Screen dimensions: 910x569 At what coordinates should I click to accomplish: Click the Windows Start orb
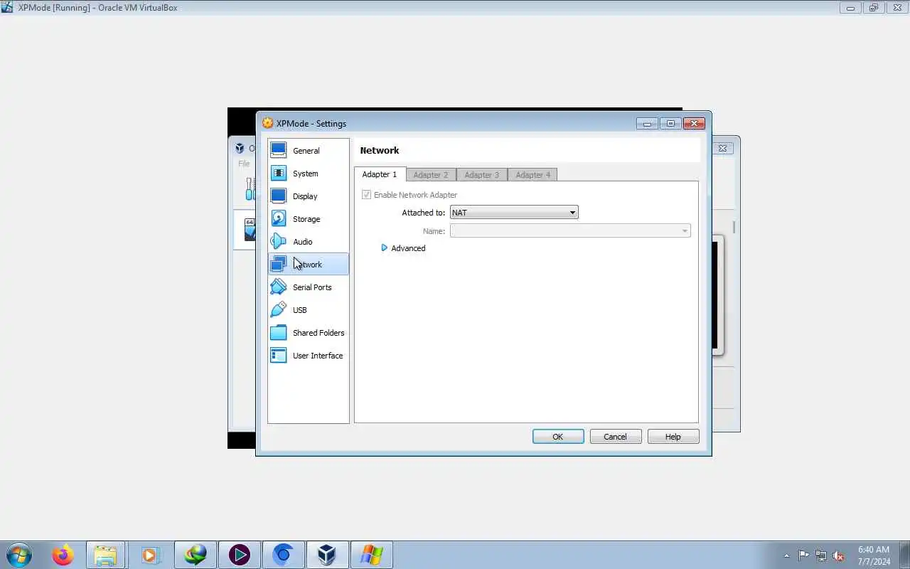pyautogui.click(x=19, y=555)
